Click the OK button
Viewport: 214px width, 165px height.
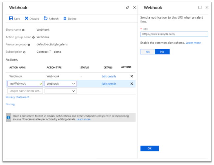click(x=149, y=149)
